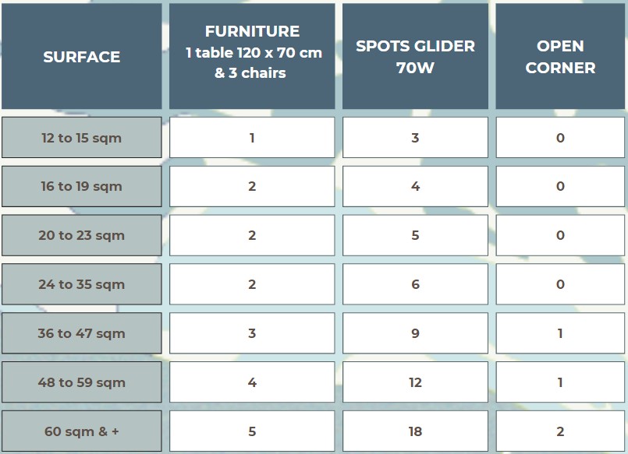The image size is (628, 454).
Task: Click the 60 sqm & + cell
Action: pyautogui.click(x=82, y=431)
